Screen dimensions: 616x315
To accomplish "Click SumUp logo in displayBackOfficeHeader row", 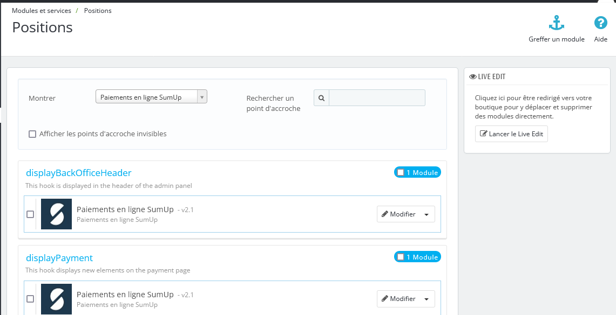I will click(57, 214).
